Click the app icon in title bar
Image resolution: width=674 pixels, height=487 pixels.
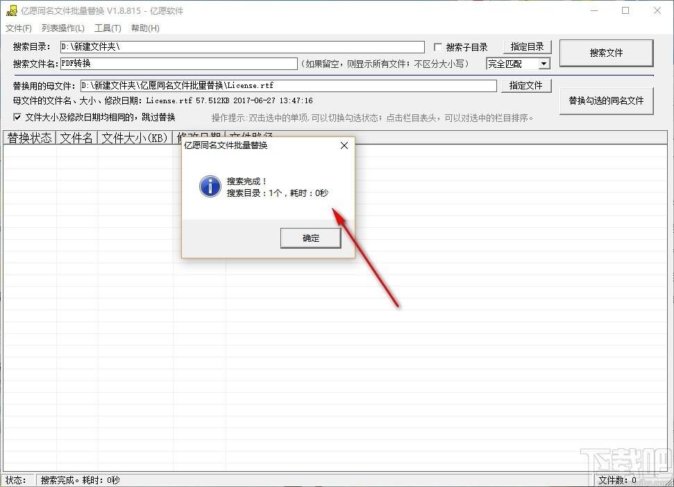click(x=12, y=10)
